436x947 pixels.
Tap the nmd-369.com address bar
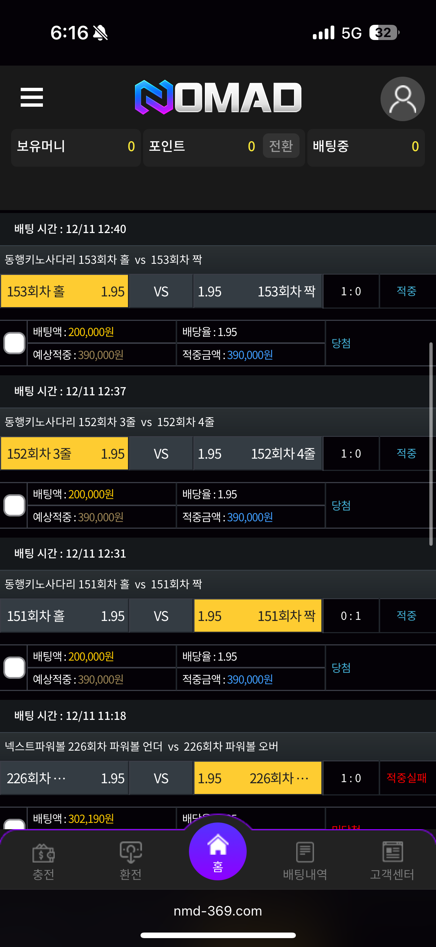(x=218, y=911)
